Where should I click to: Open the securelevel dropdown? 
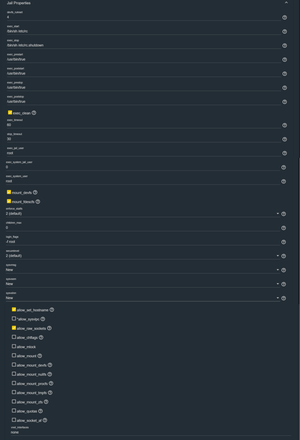click(x=143, y=256)
